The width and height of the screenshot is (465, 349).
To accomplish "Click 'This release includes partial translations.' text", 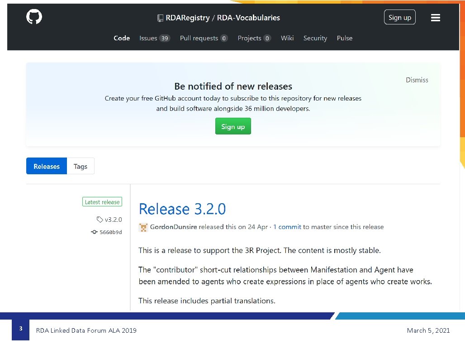I will point(207,301).
